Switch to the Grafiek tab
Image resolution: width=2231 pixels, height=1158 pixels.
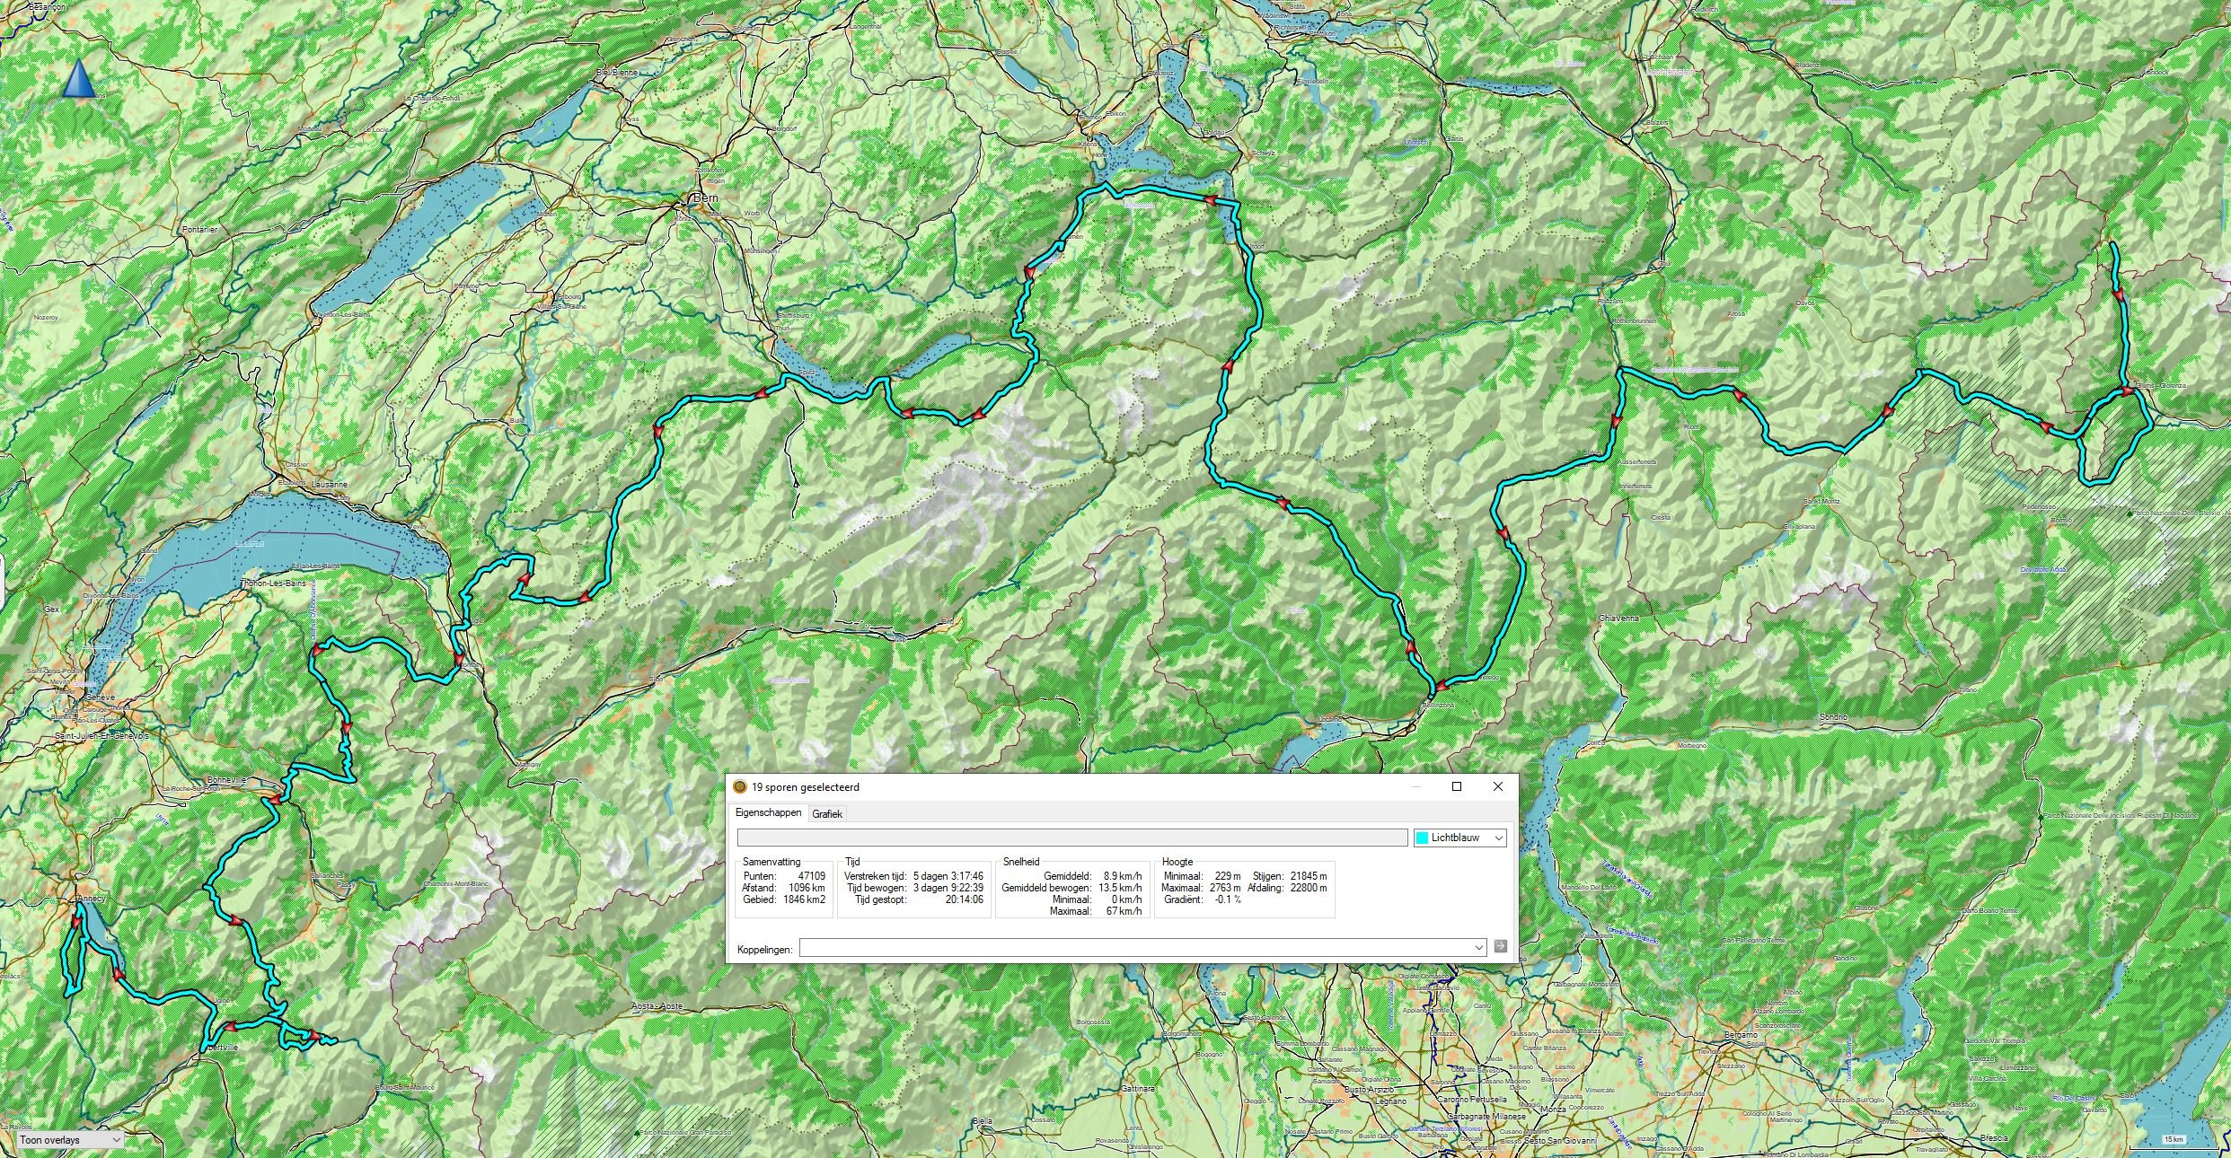pos(826,814)
